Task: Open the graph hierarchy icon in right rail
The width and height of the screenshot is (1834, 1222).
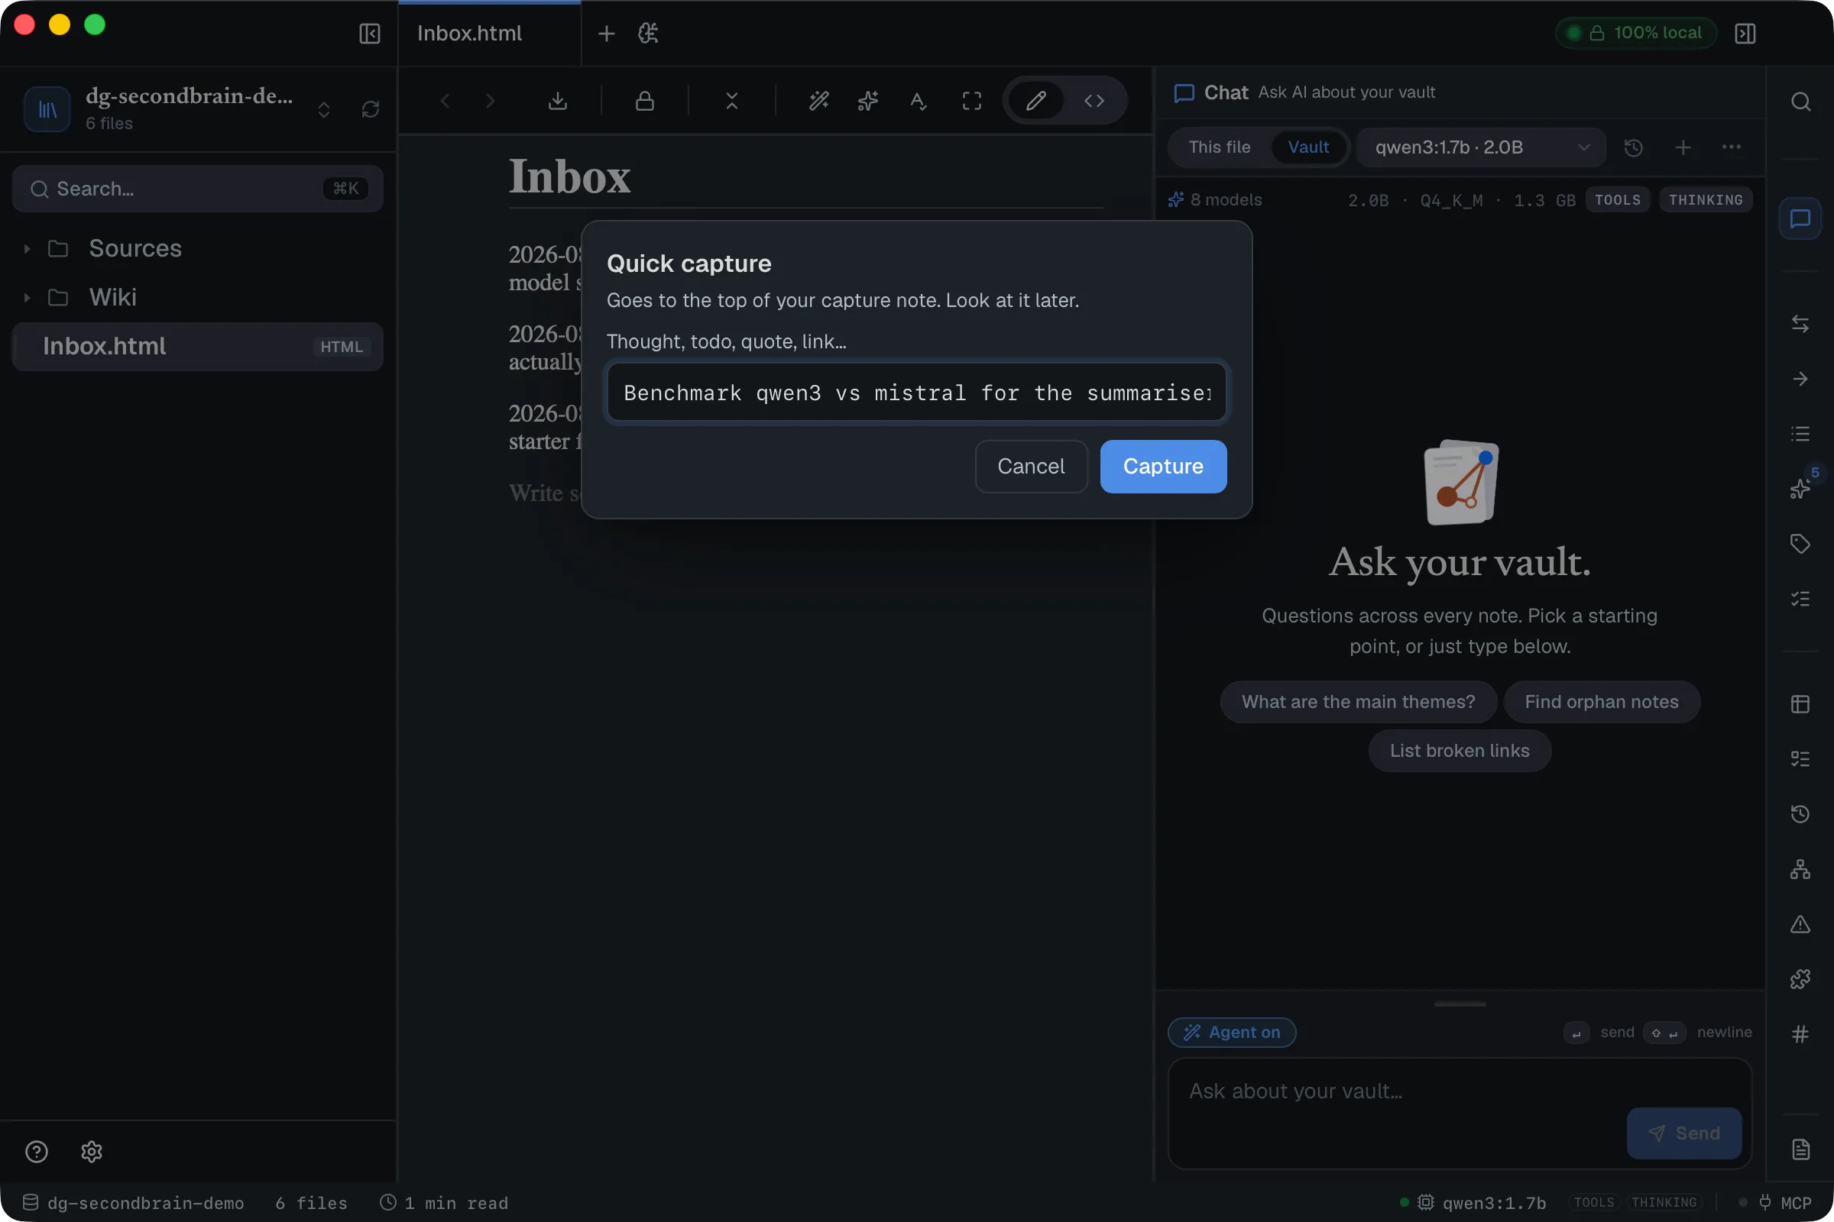Action: [1800, 869]
